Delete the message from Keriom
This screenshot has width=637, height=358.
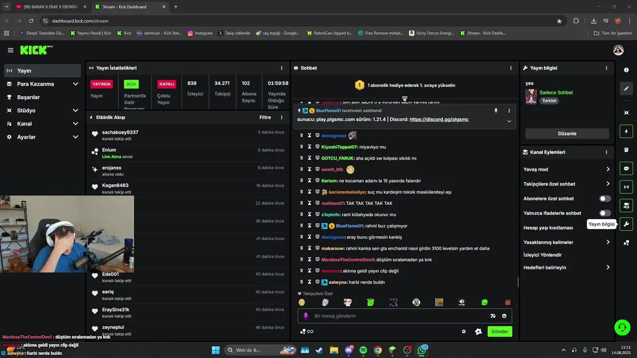[x=301, y=180]
